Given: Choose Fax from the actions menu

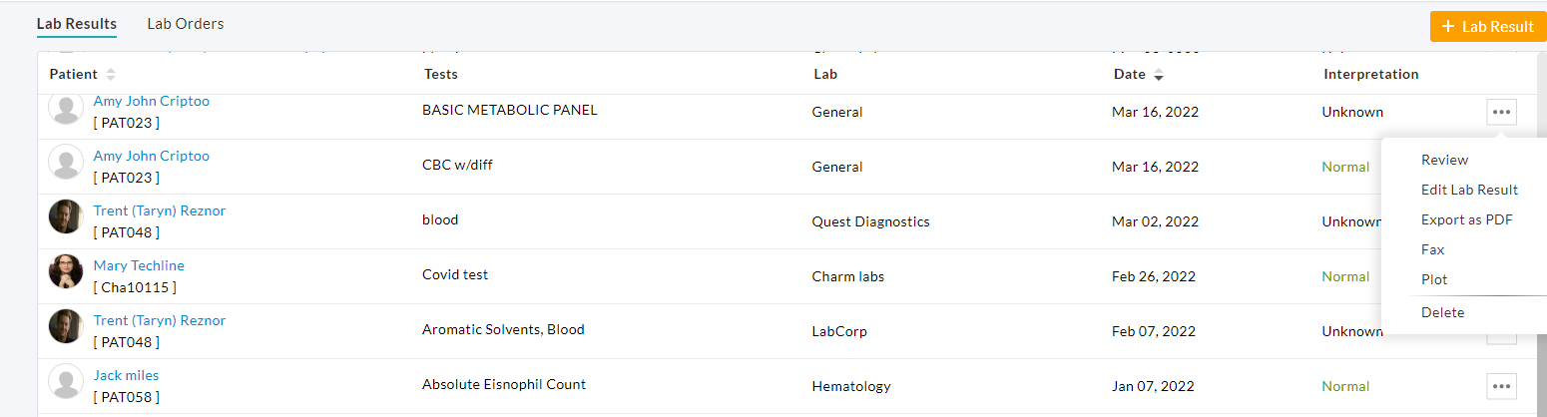Looking at the screenshot, I should [1433, 249].
